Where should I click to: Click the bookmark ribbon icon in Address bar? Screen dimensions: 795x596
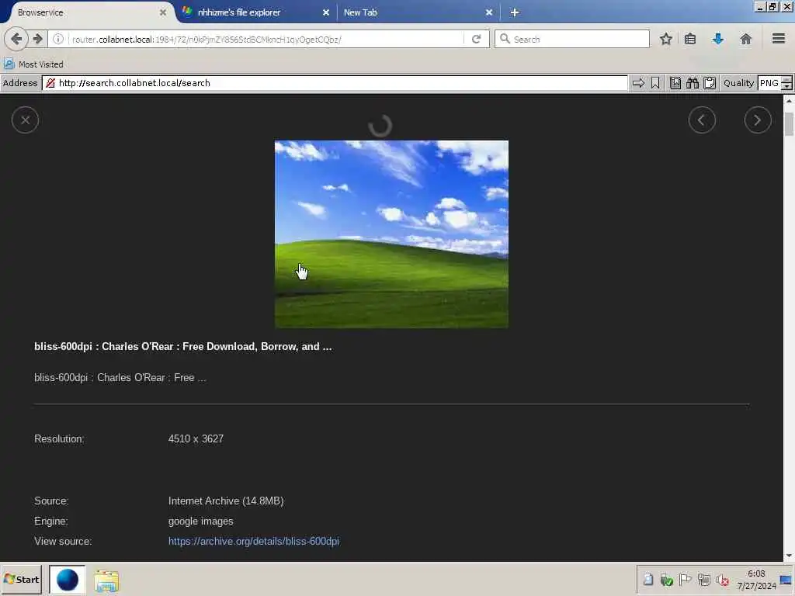tap(655, 83)
